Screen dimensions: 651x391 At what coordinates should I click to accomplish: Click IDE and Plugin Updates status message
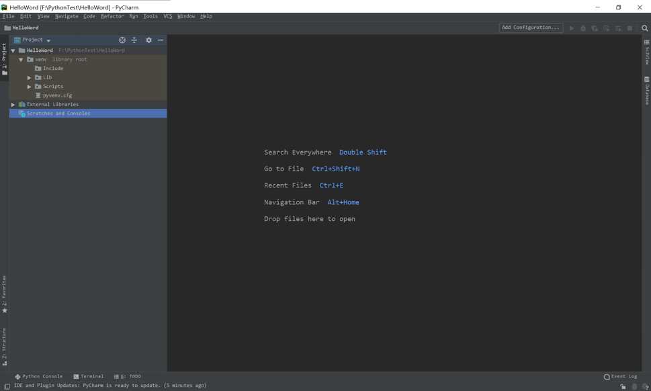110,386
